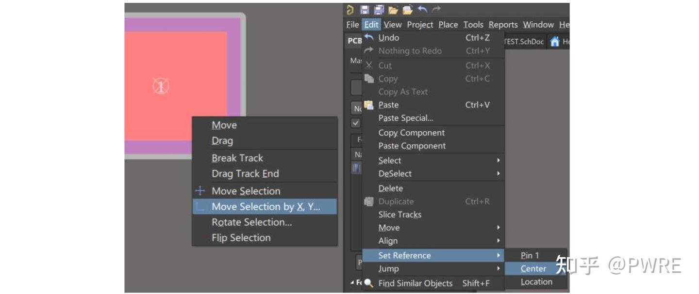Viewport: 699px width, 294px height.
Task: Choose Center from Set Reference submenu
Action: coord(533,269)
